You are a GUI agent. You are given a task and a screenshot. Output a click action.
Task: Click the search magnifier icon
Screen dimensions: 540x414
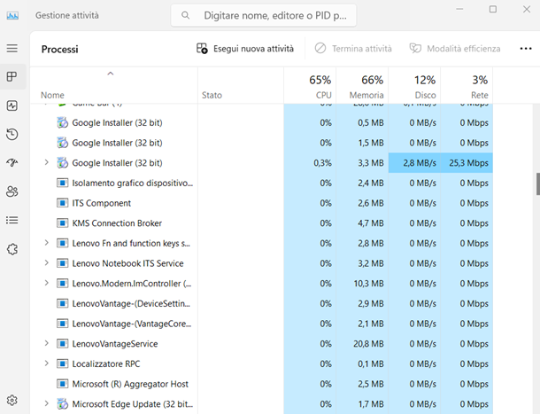click(185, 16)
